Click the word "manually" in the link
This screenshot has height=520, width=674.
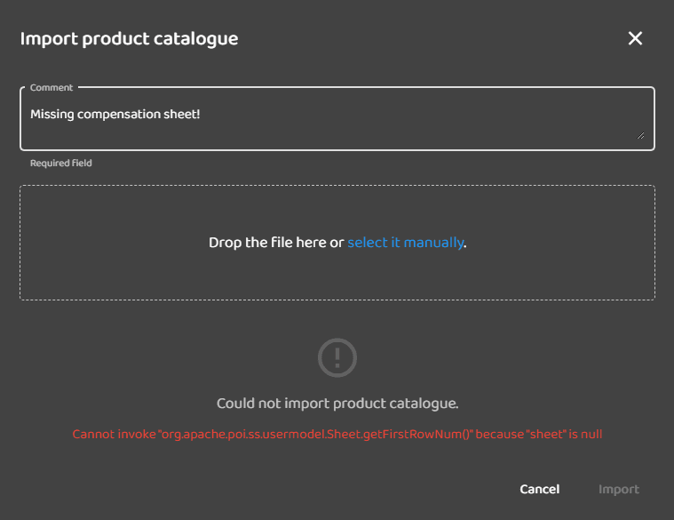point(435,243)
